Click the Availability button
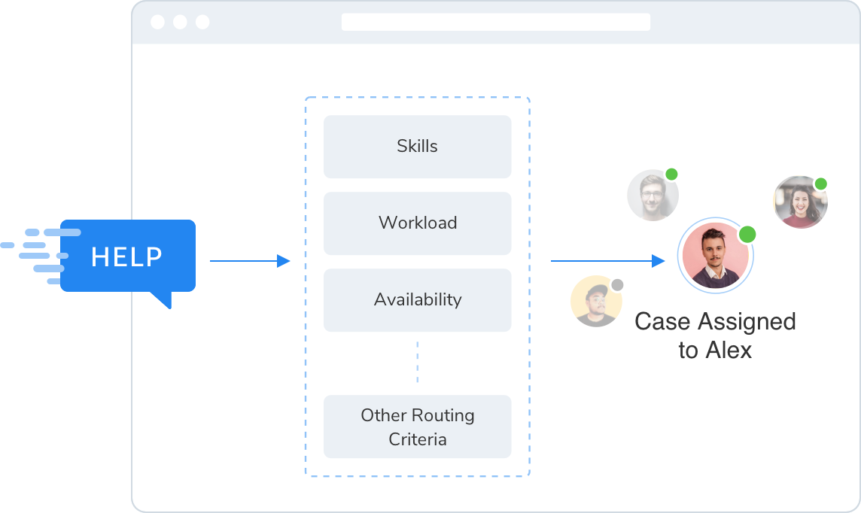861x513 pixels. coord(417,299)
